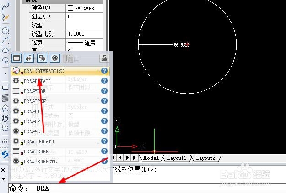
Task: Select the Polygon tool in left toolbar
Action: click(x=5, y=108)
